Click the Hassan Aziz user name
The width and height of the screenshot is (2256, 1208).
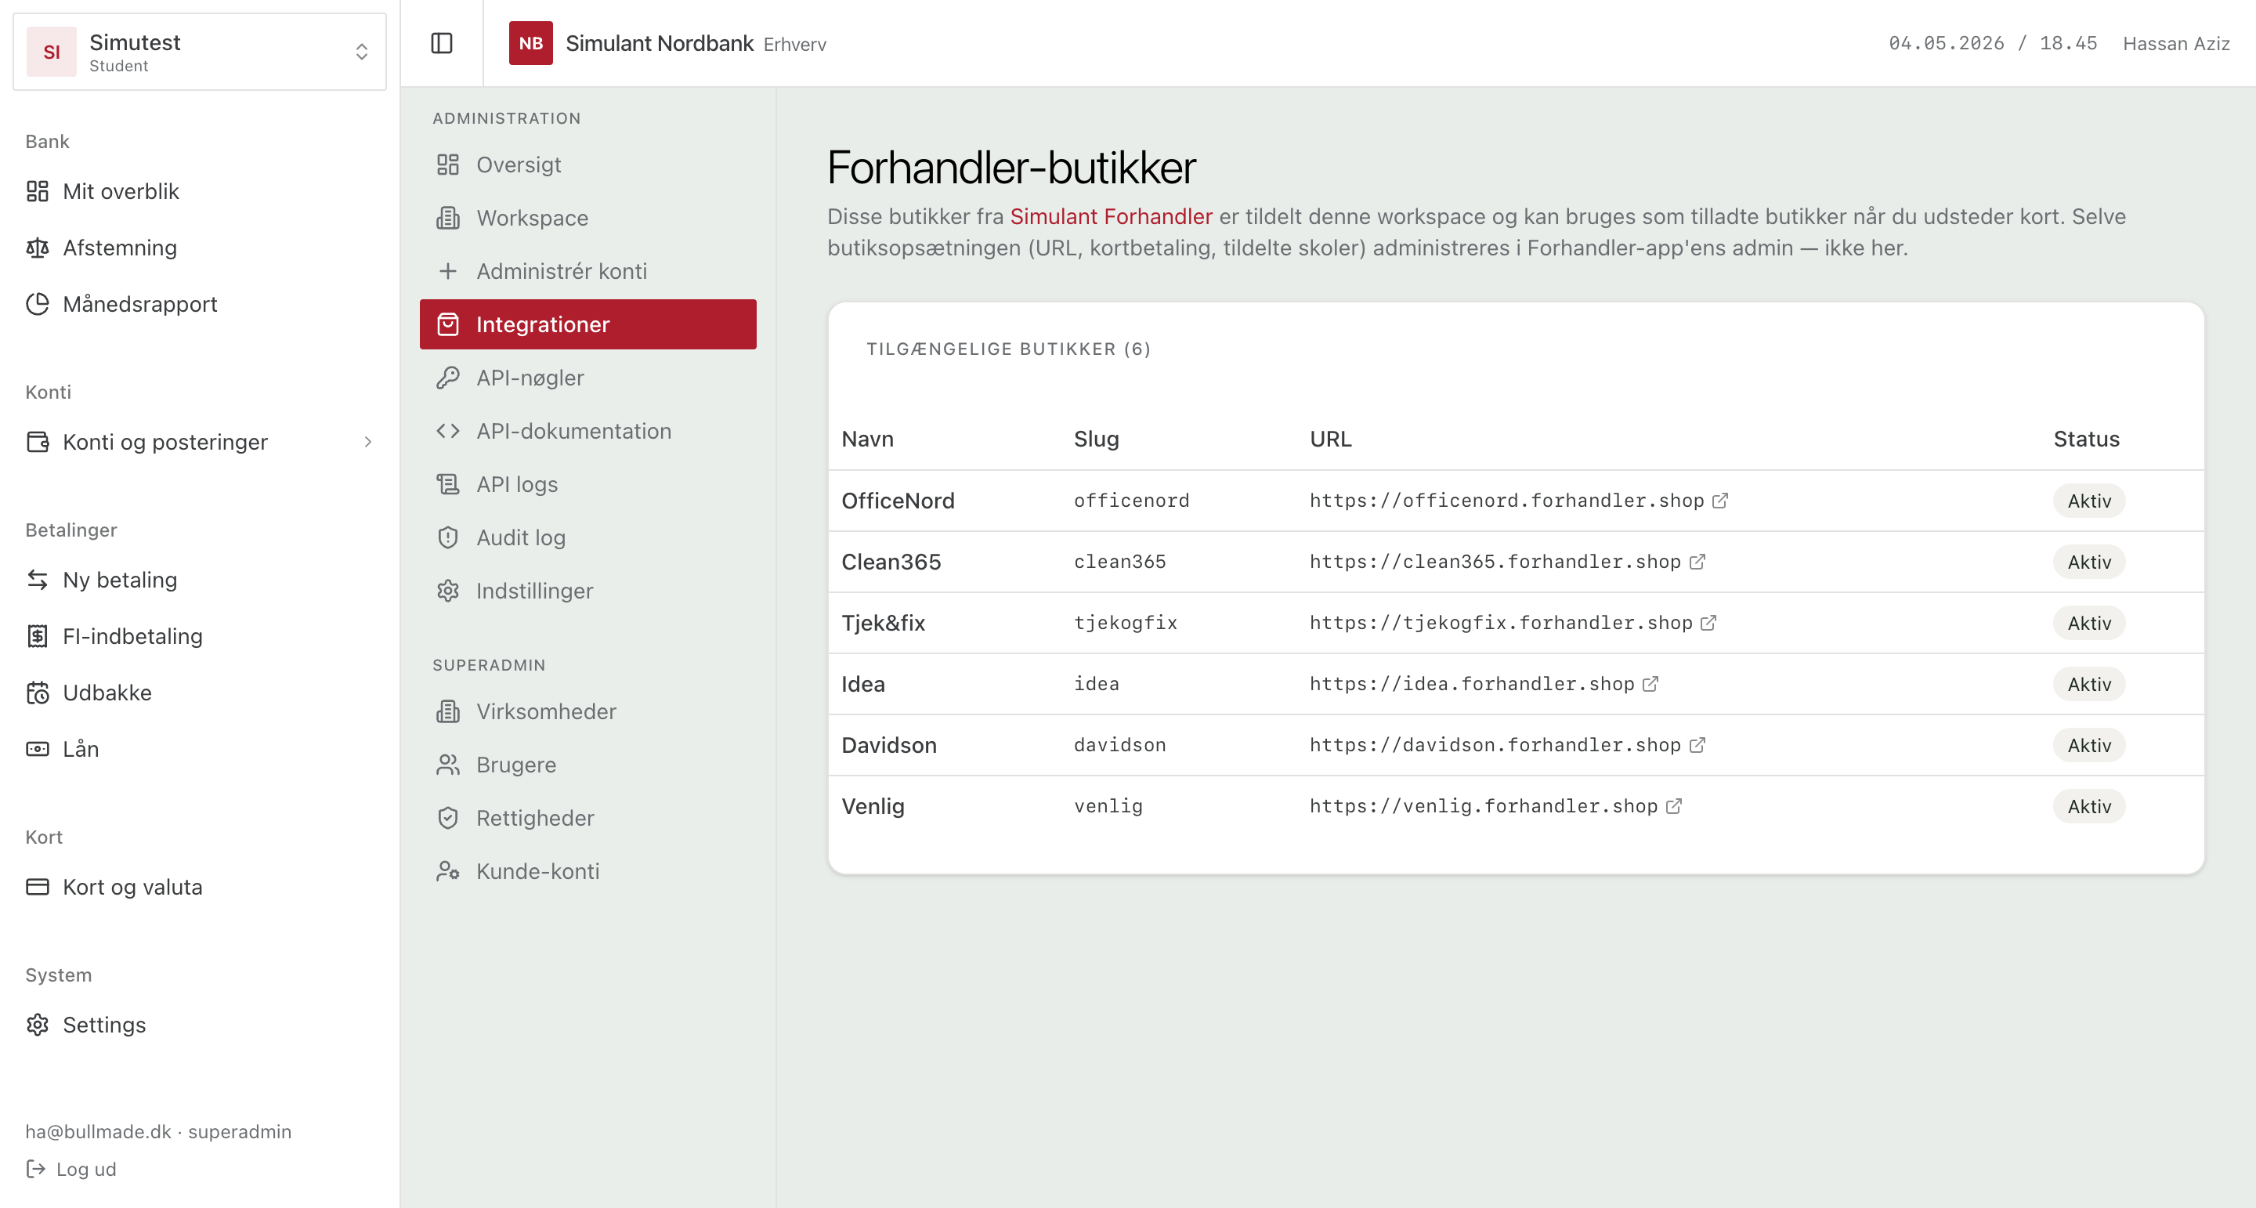click(2175, 44)
